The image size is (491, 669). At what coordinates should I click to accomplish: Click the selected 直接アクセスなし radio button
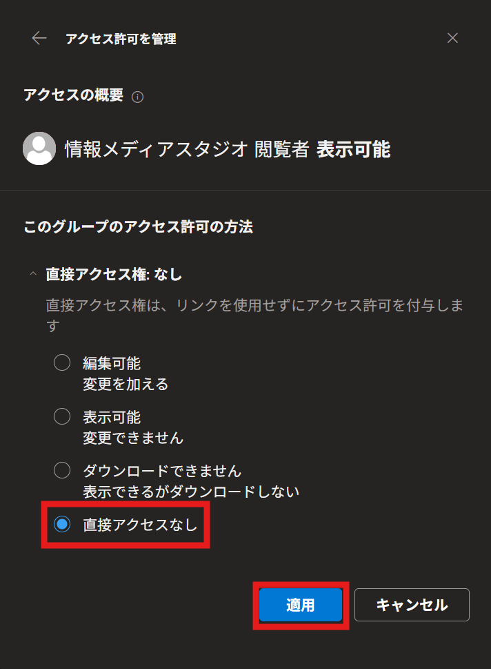pos(62,525)
